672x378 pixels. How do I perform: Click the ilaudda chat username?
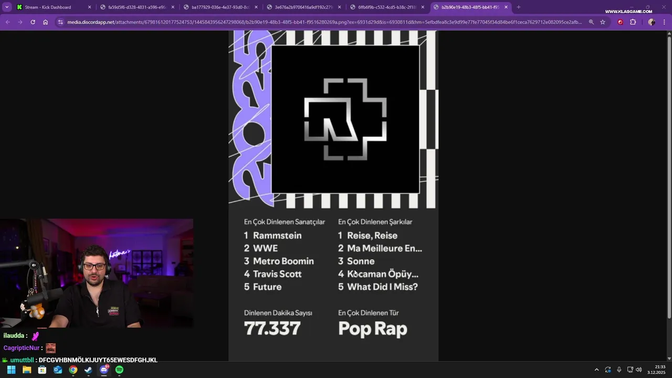click(x=14, y=336)
